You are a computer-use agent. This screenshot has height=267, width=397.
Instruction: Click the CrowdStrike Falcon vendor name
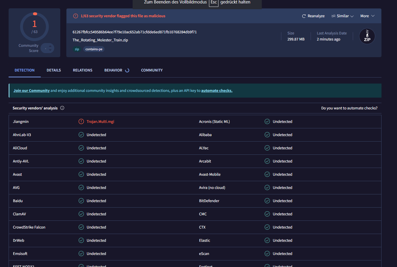coord(29,227)
